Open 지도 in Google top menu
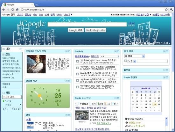This screenshot has height=132, width=175. [x=35, y=15]
